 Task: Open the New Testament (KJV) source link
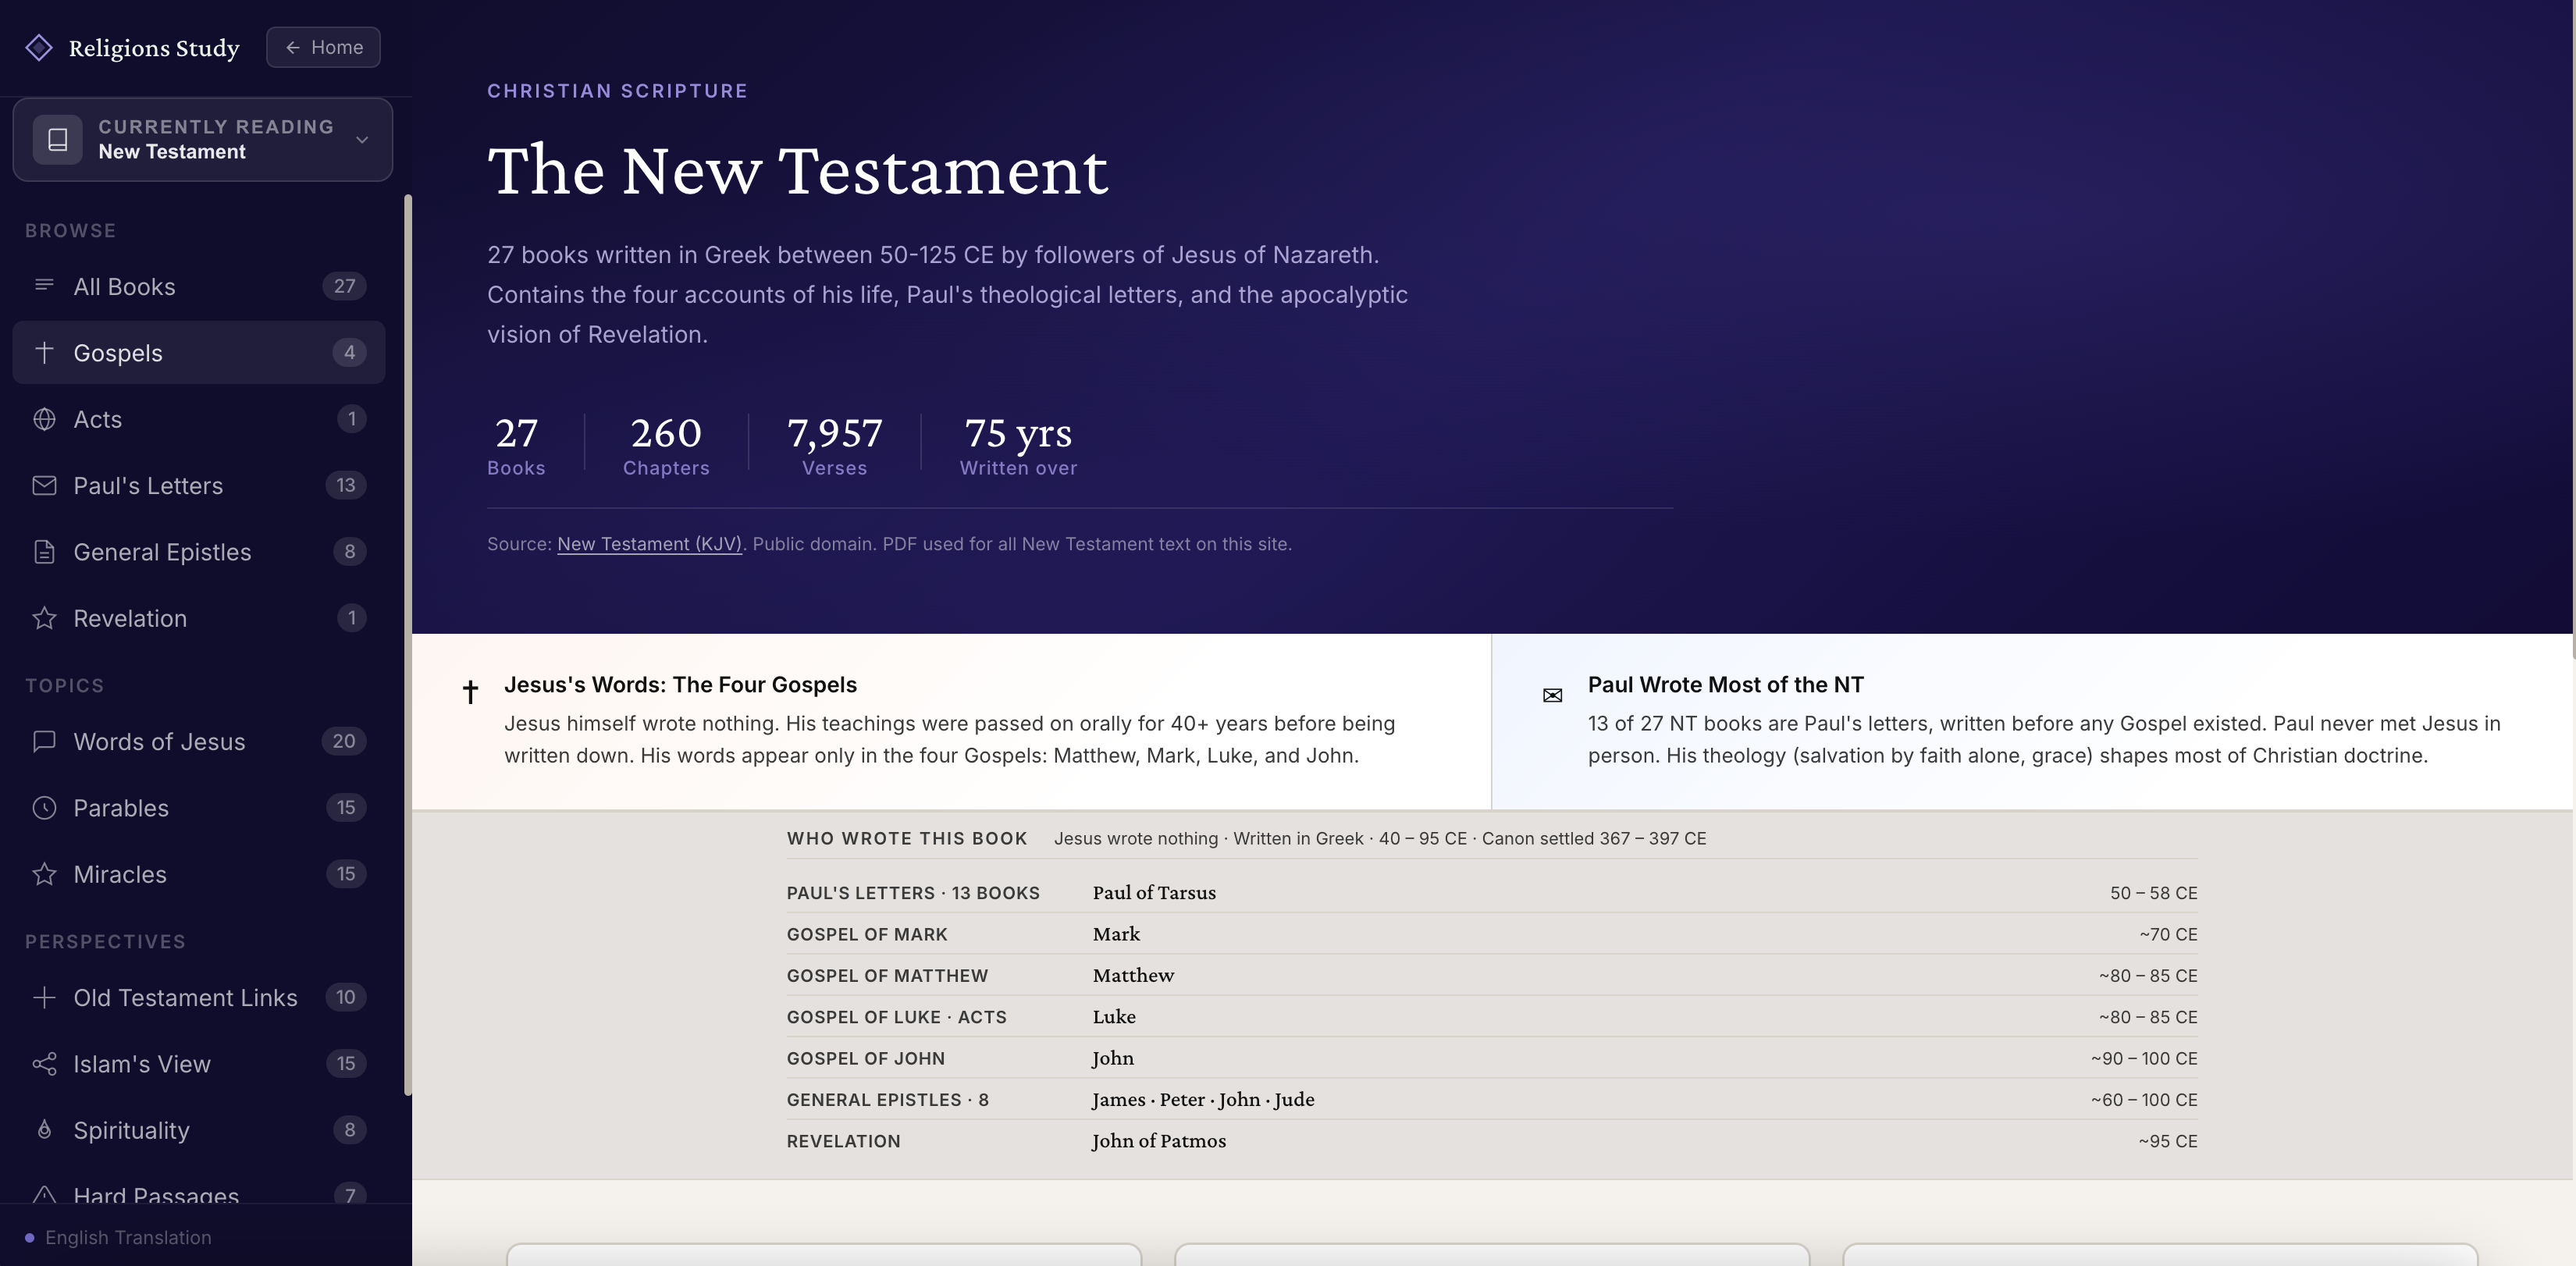649,544
